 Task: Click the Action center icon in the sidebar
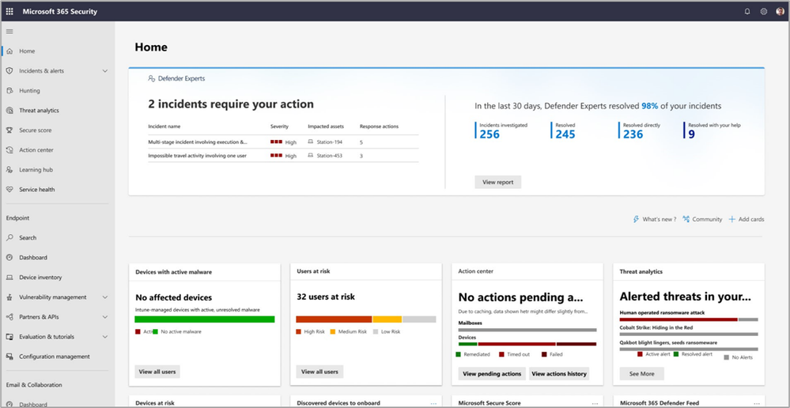[9, 150]
